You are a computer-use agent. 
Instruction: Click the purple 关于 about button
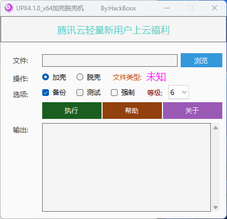pos(193,111)
